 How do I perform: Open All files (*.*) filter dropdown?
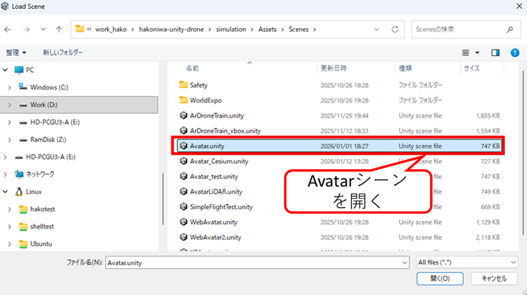point(467,262)
